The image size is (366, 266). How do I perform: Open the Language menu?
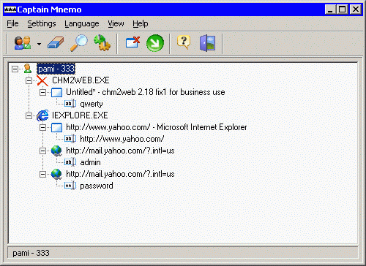click(x=82, y=23)
